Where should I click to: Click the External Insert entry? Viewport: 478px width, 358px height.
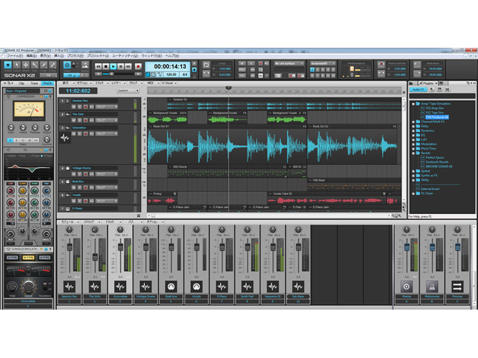pos(430,189)
